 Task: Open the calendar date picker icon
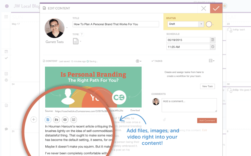[213, 40]
